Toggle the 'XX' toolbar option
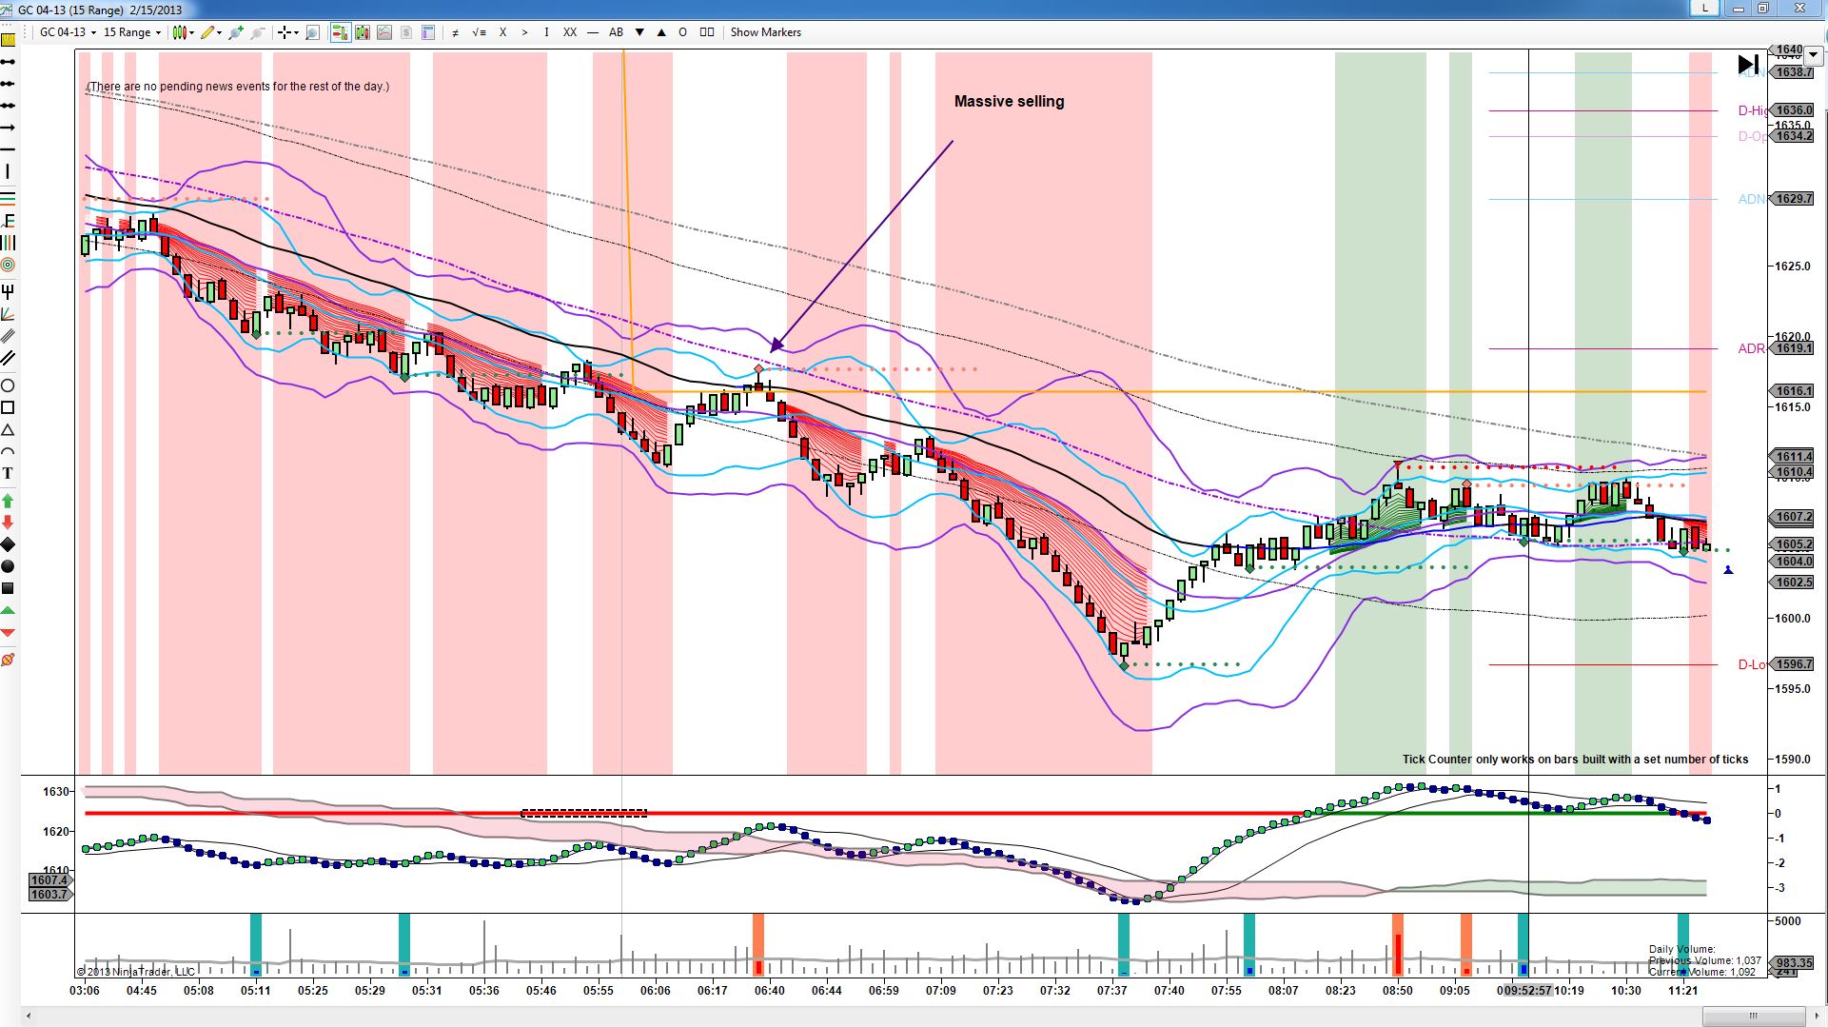 click(570, 32)
